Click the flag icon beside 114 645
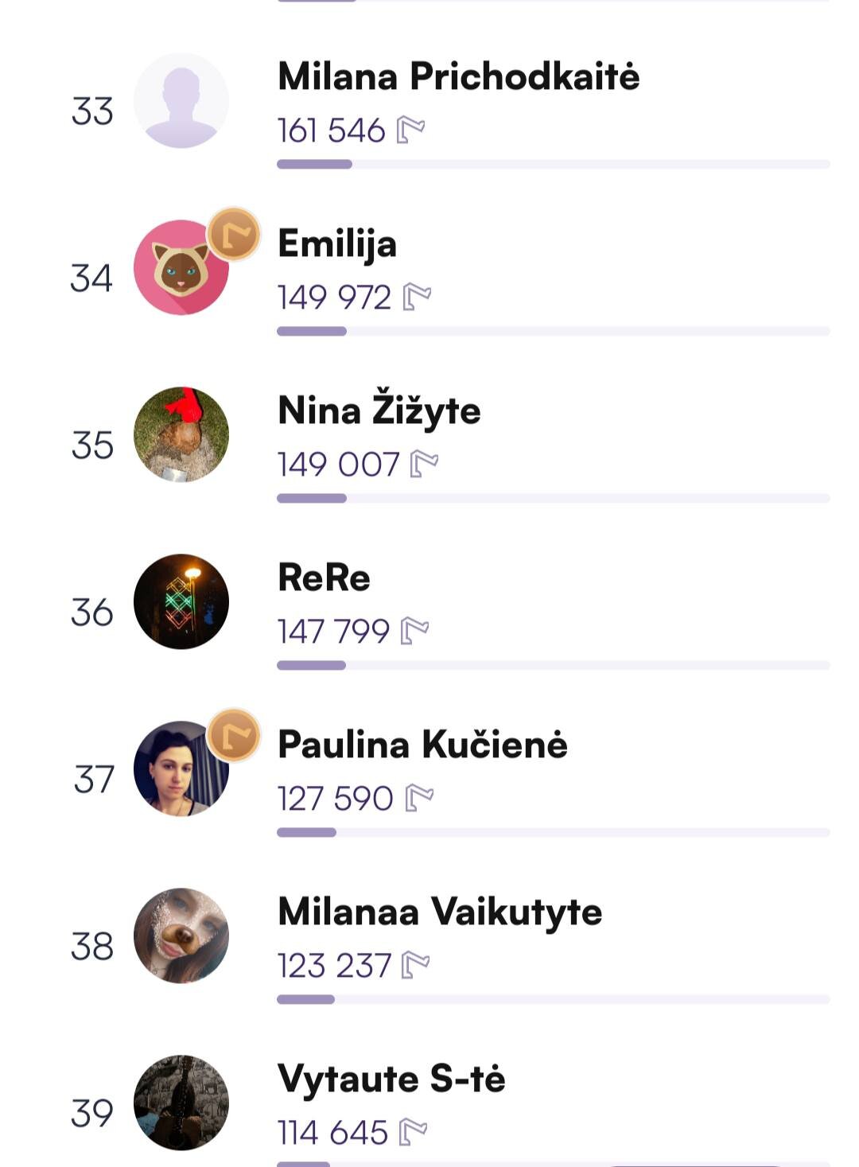859x1167 pixels. click(413, 1132)
